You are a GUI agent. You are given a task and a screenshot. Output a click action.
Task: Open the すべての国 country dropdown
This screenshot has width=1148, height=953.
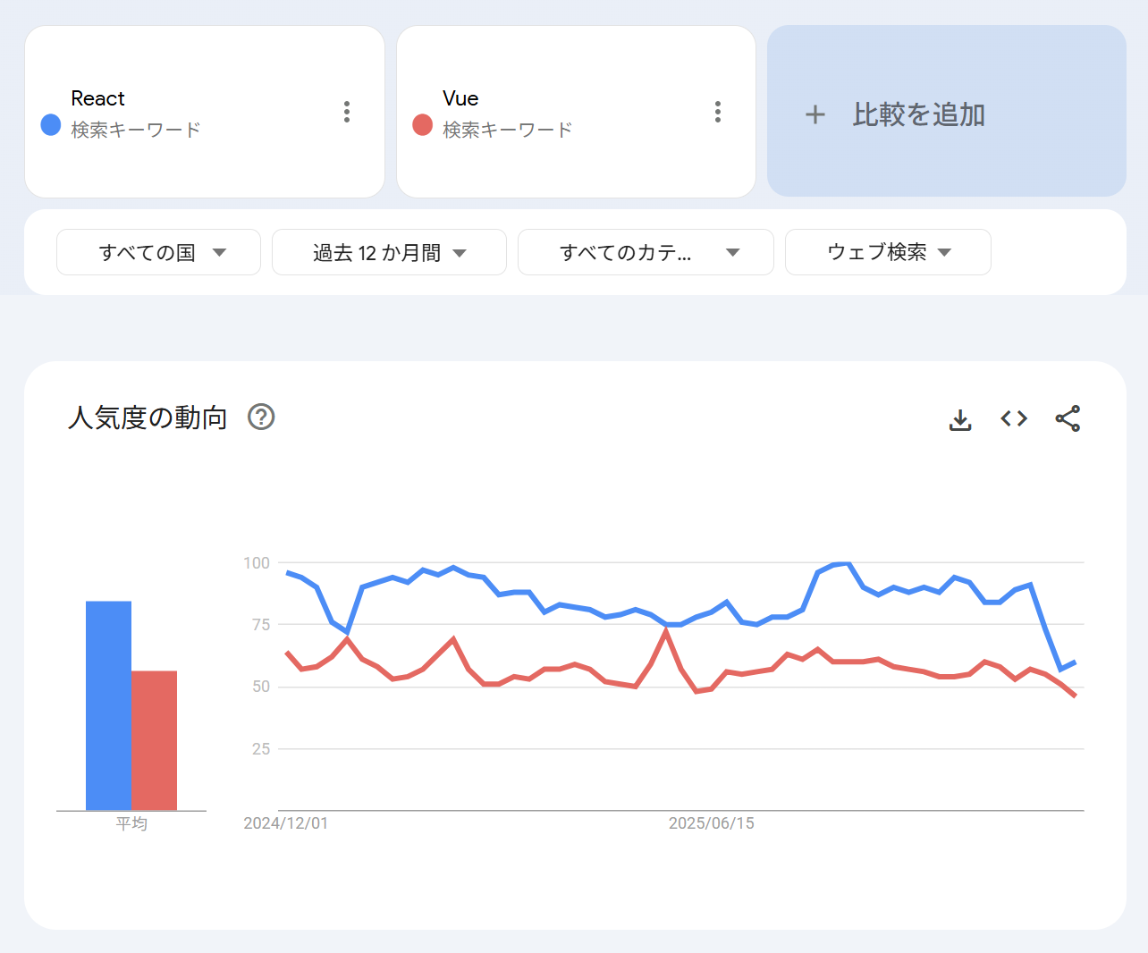tap(157, 252)
